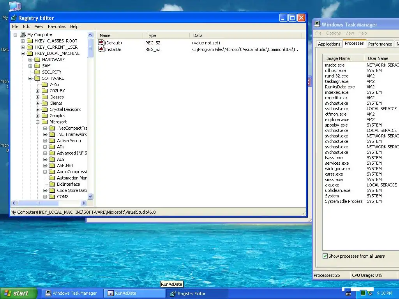This screenshot has width=399, height=299.
Task: Expand the Active Setup key
Action: coord(45,141)
